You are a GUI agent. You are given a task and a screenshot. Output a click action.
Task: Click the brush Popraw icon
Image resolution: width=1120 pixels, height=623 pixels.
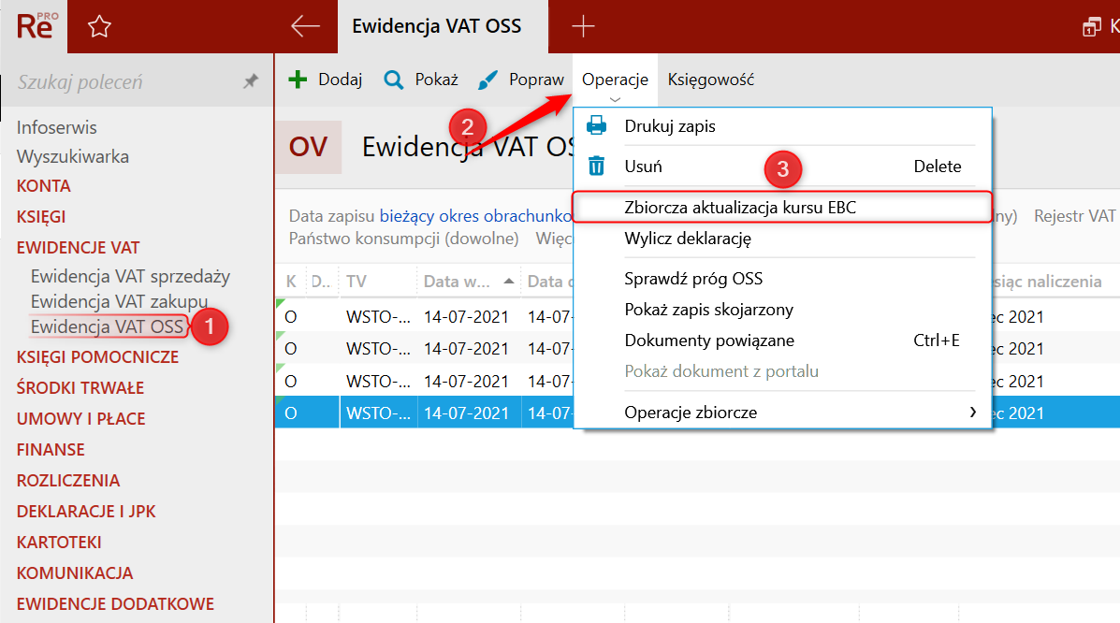click(487, 80)
